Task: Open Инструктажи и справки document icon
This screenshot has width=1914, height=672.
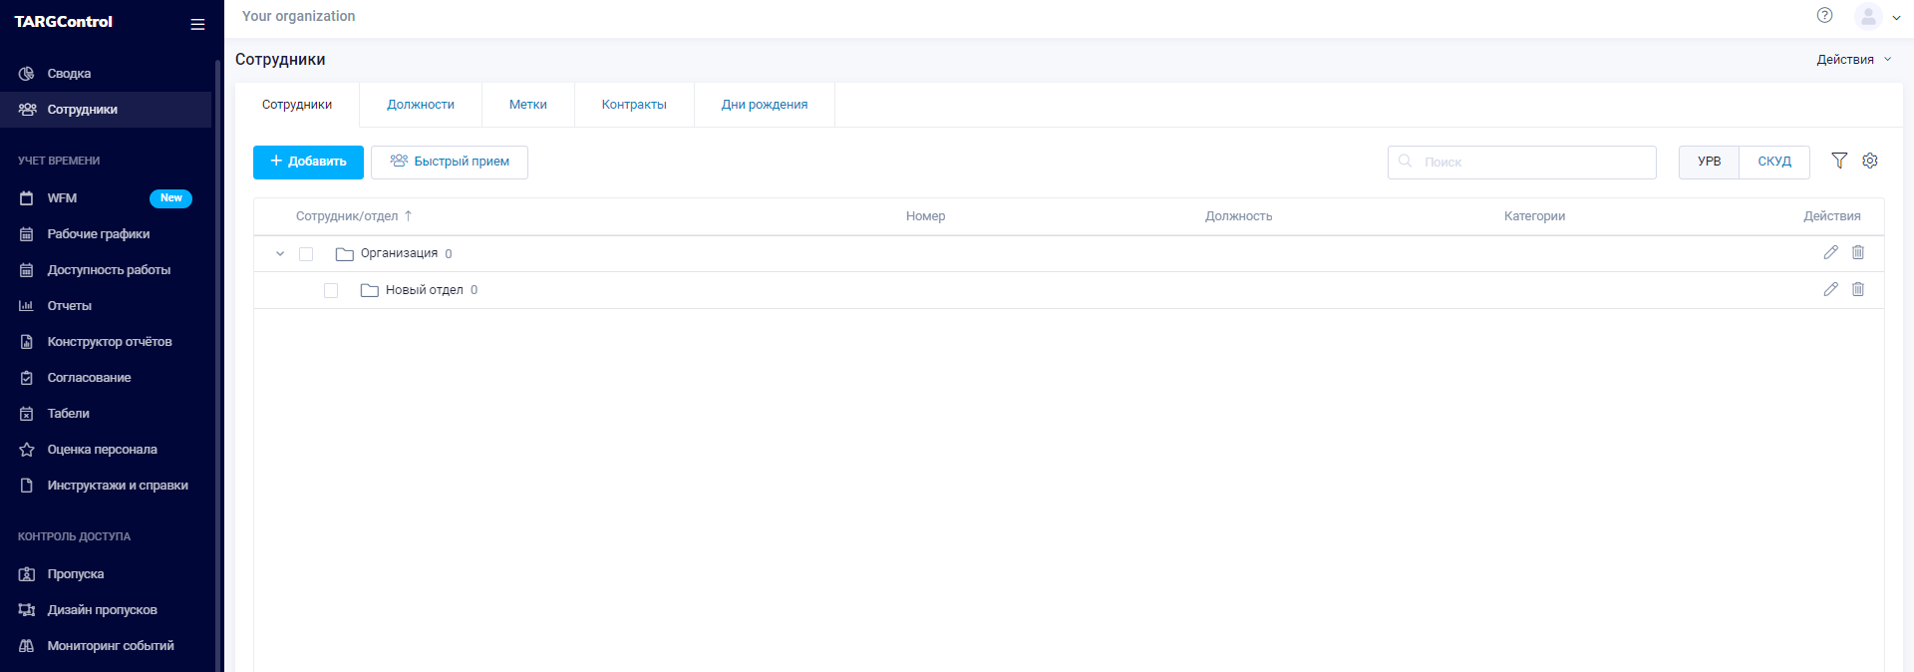Action: pyautogui.click(x=27, y=486)
